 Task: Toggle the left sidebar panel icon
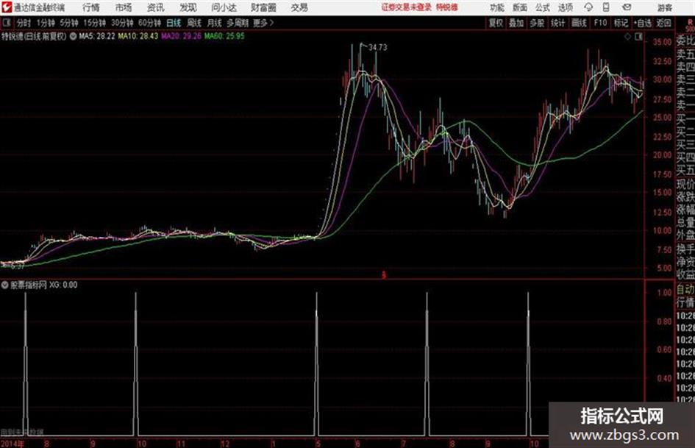pyautogui.click(x=6, y=23)
